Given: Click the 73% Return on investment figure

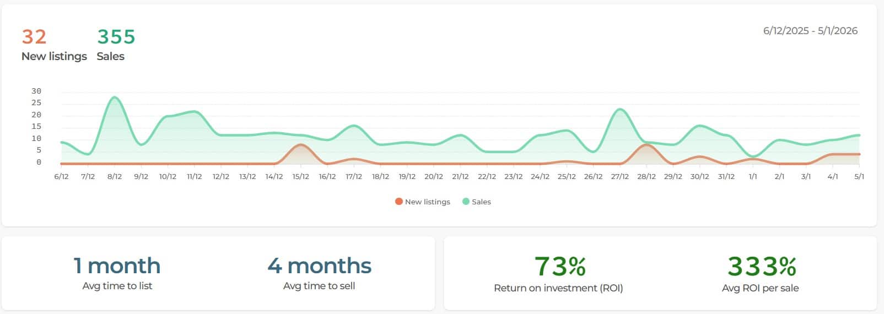Looking at the screenshot, I should point(559,267).
